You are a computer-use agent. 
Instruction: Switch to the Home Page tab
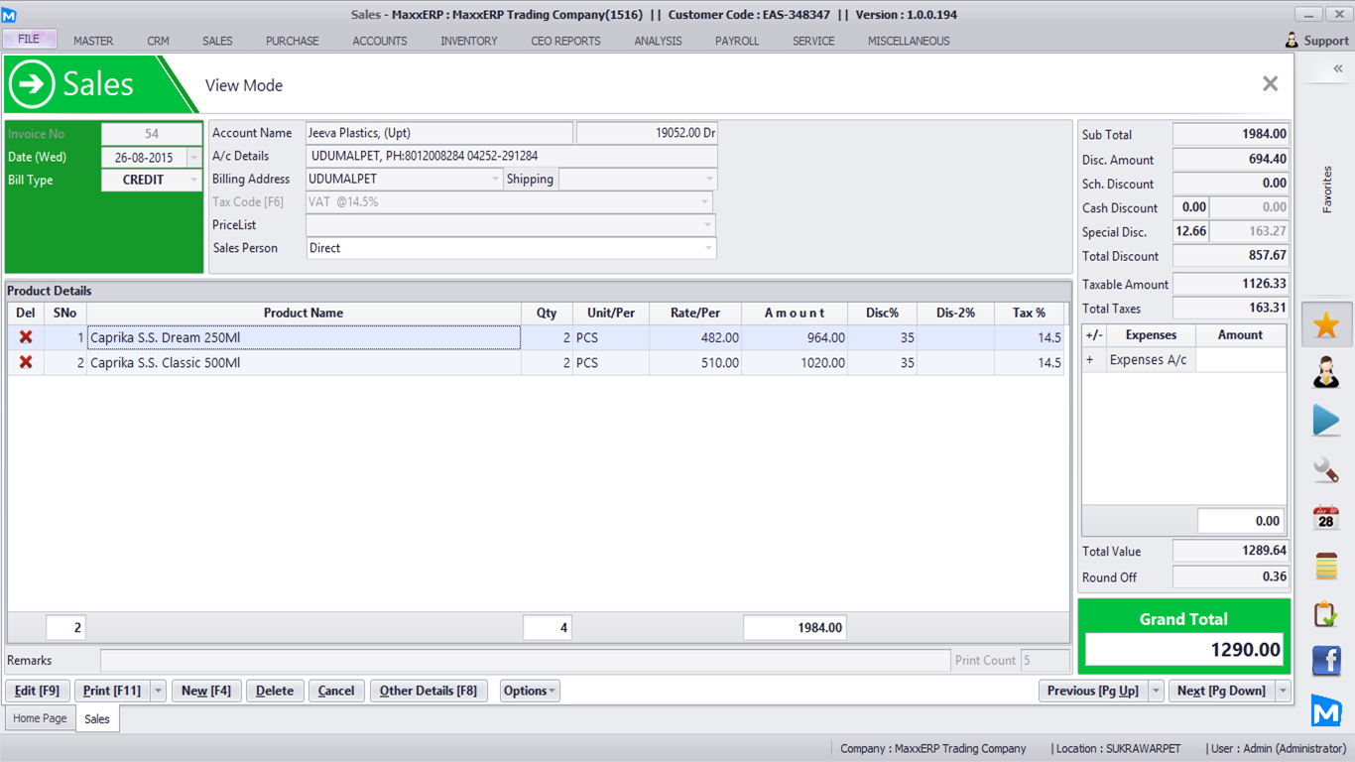click(x=40, y=718)
